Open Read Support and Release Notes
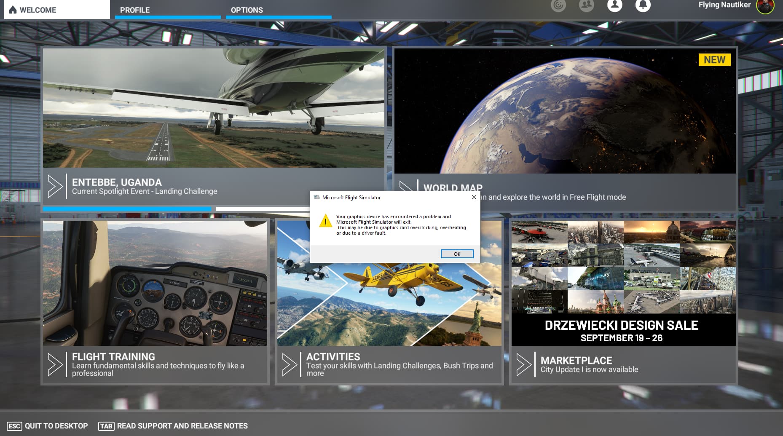 173,426
